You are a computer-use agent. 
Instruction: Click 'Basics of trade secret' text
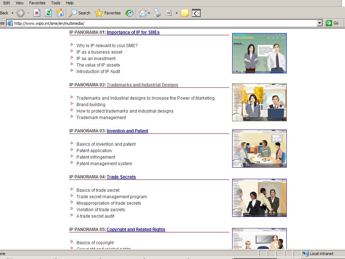pos(98,190)
